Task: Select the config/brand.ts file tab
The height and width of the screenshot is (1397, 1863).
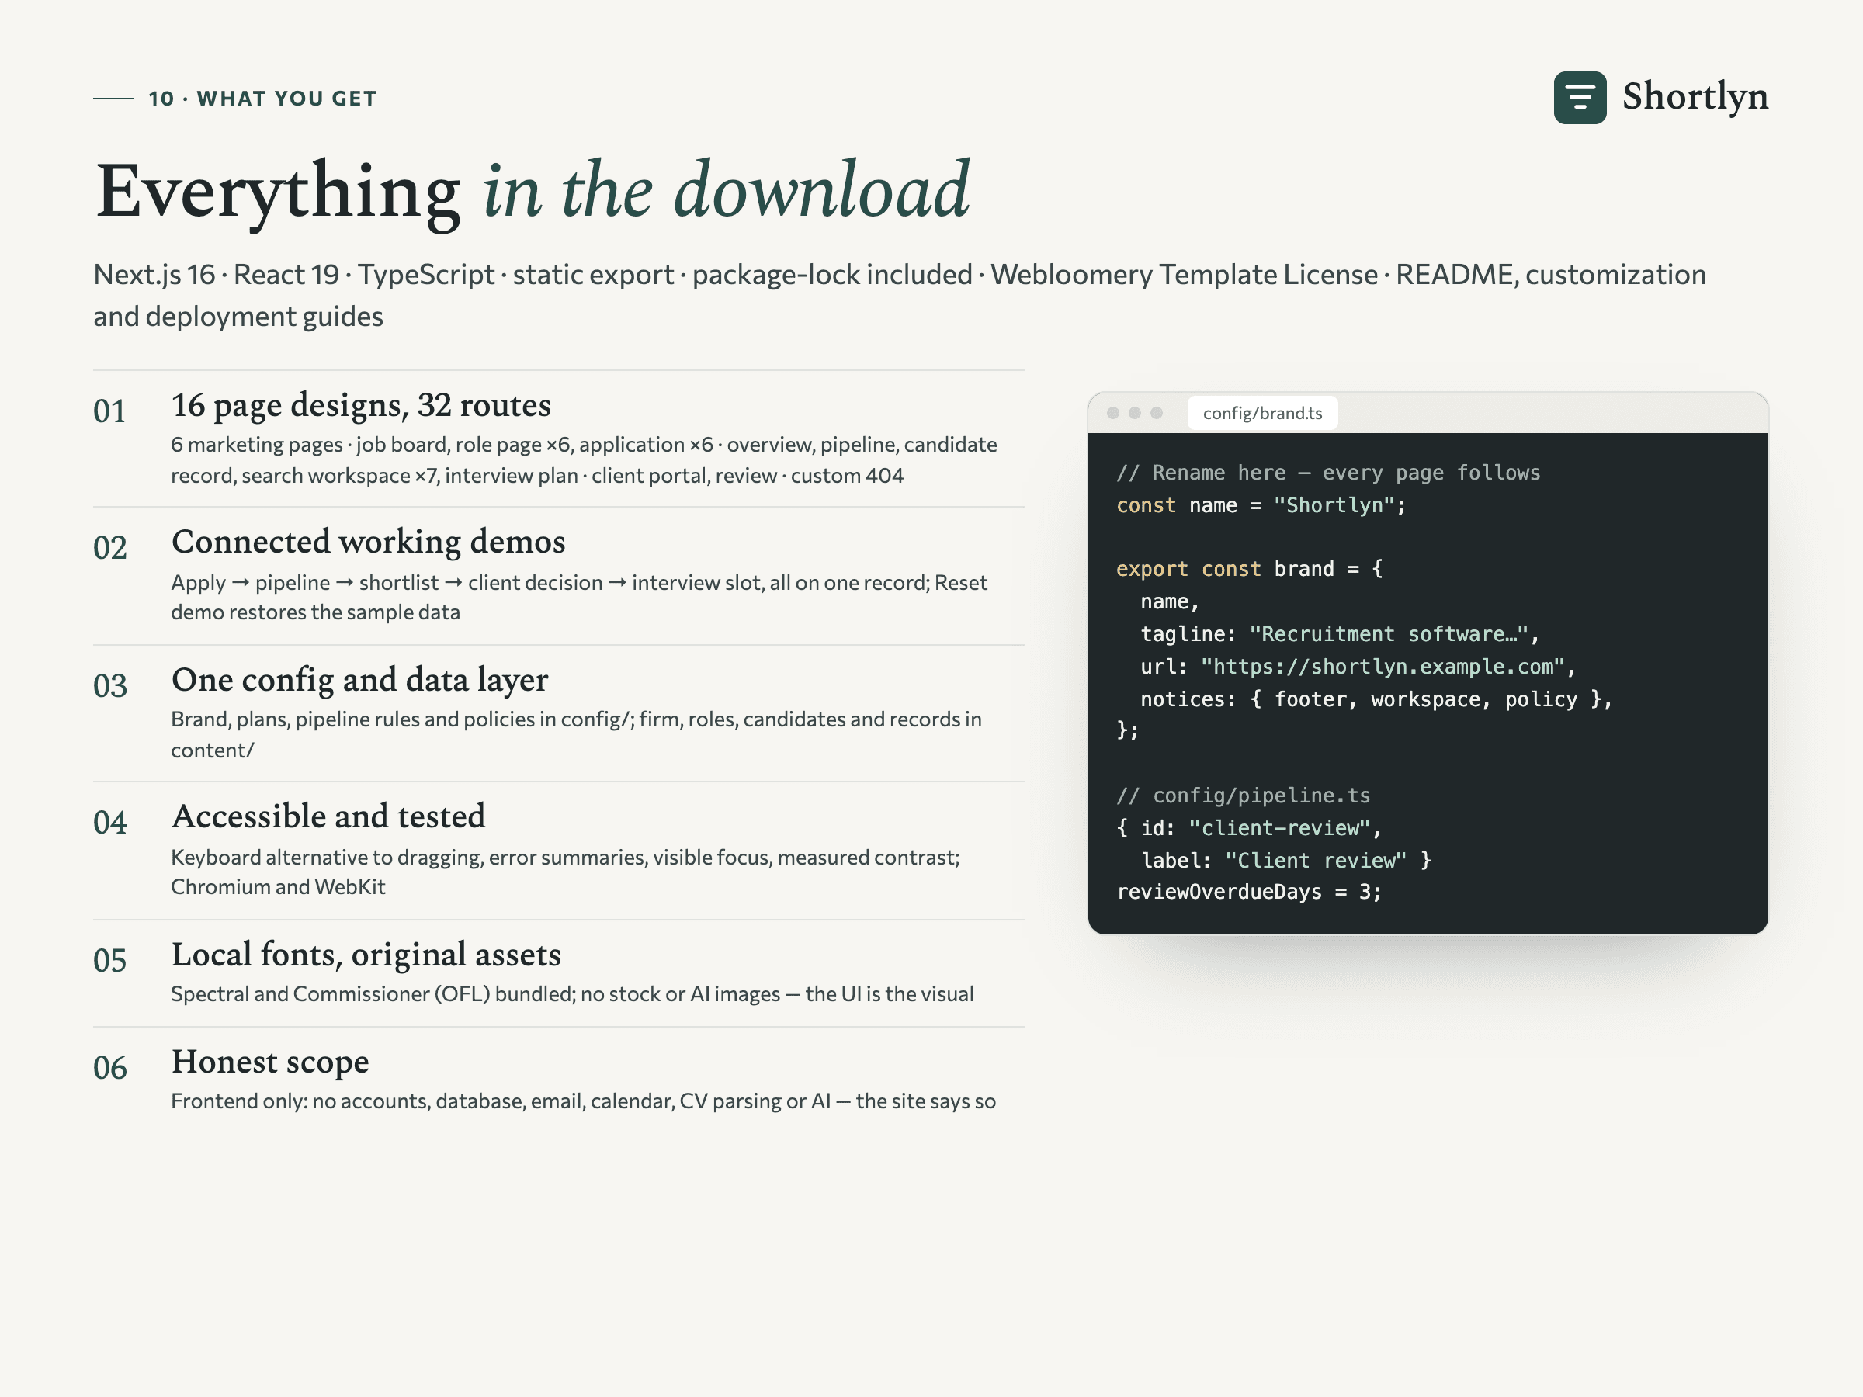Action: [x=1261, y=413]
